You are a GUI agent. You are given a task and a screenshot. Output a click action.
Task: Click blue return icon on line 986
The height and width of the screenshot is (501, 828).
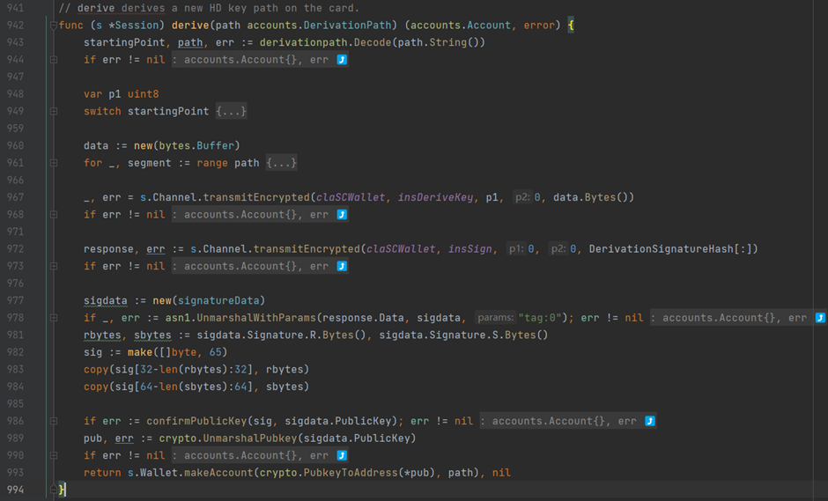pos(650,421)
